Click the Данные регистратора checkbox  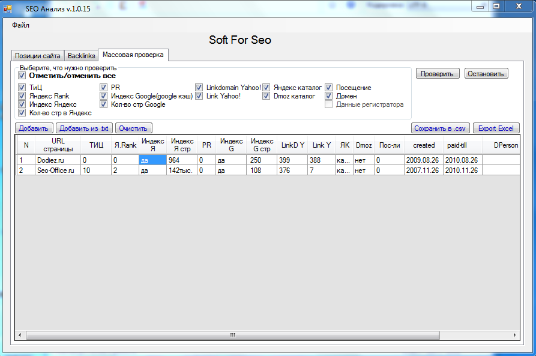(328, 104)
